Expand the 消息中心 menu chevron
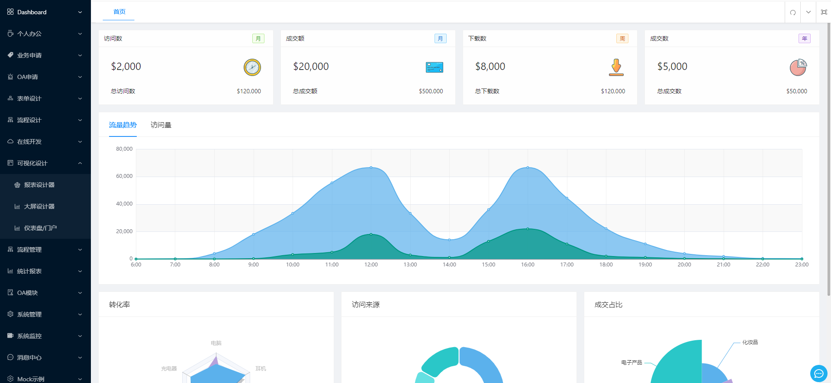 pos(80,358)
